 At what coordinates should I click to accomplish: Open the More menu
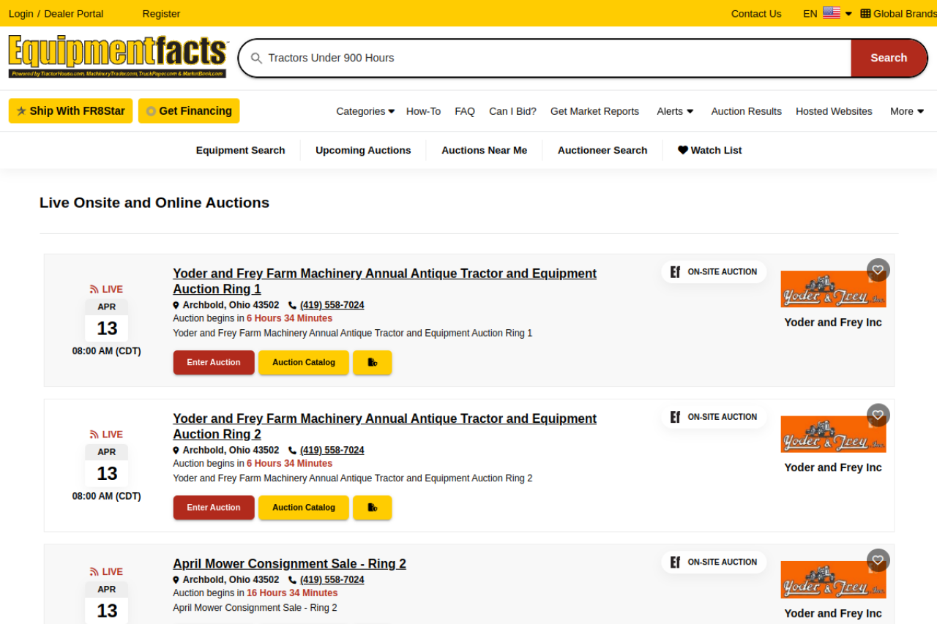click(x=906, y=111)
